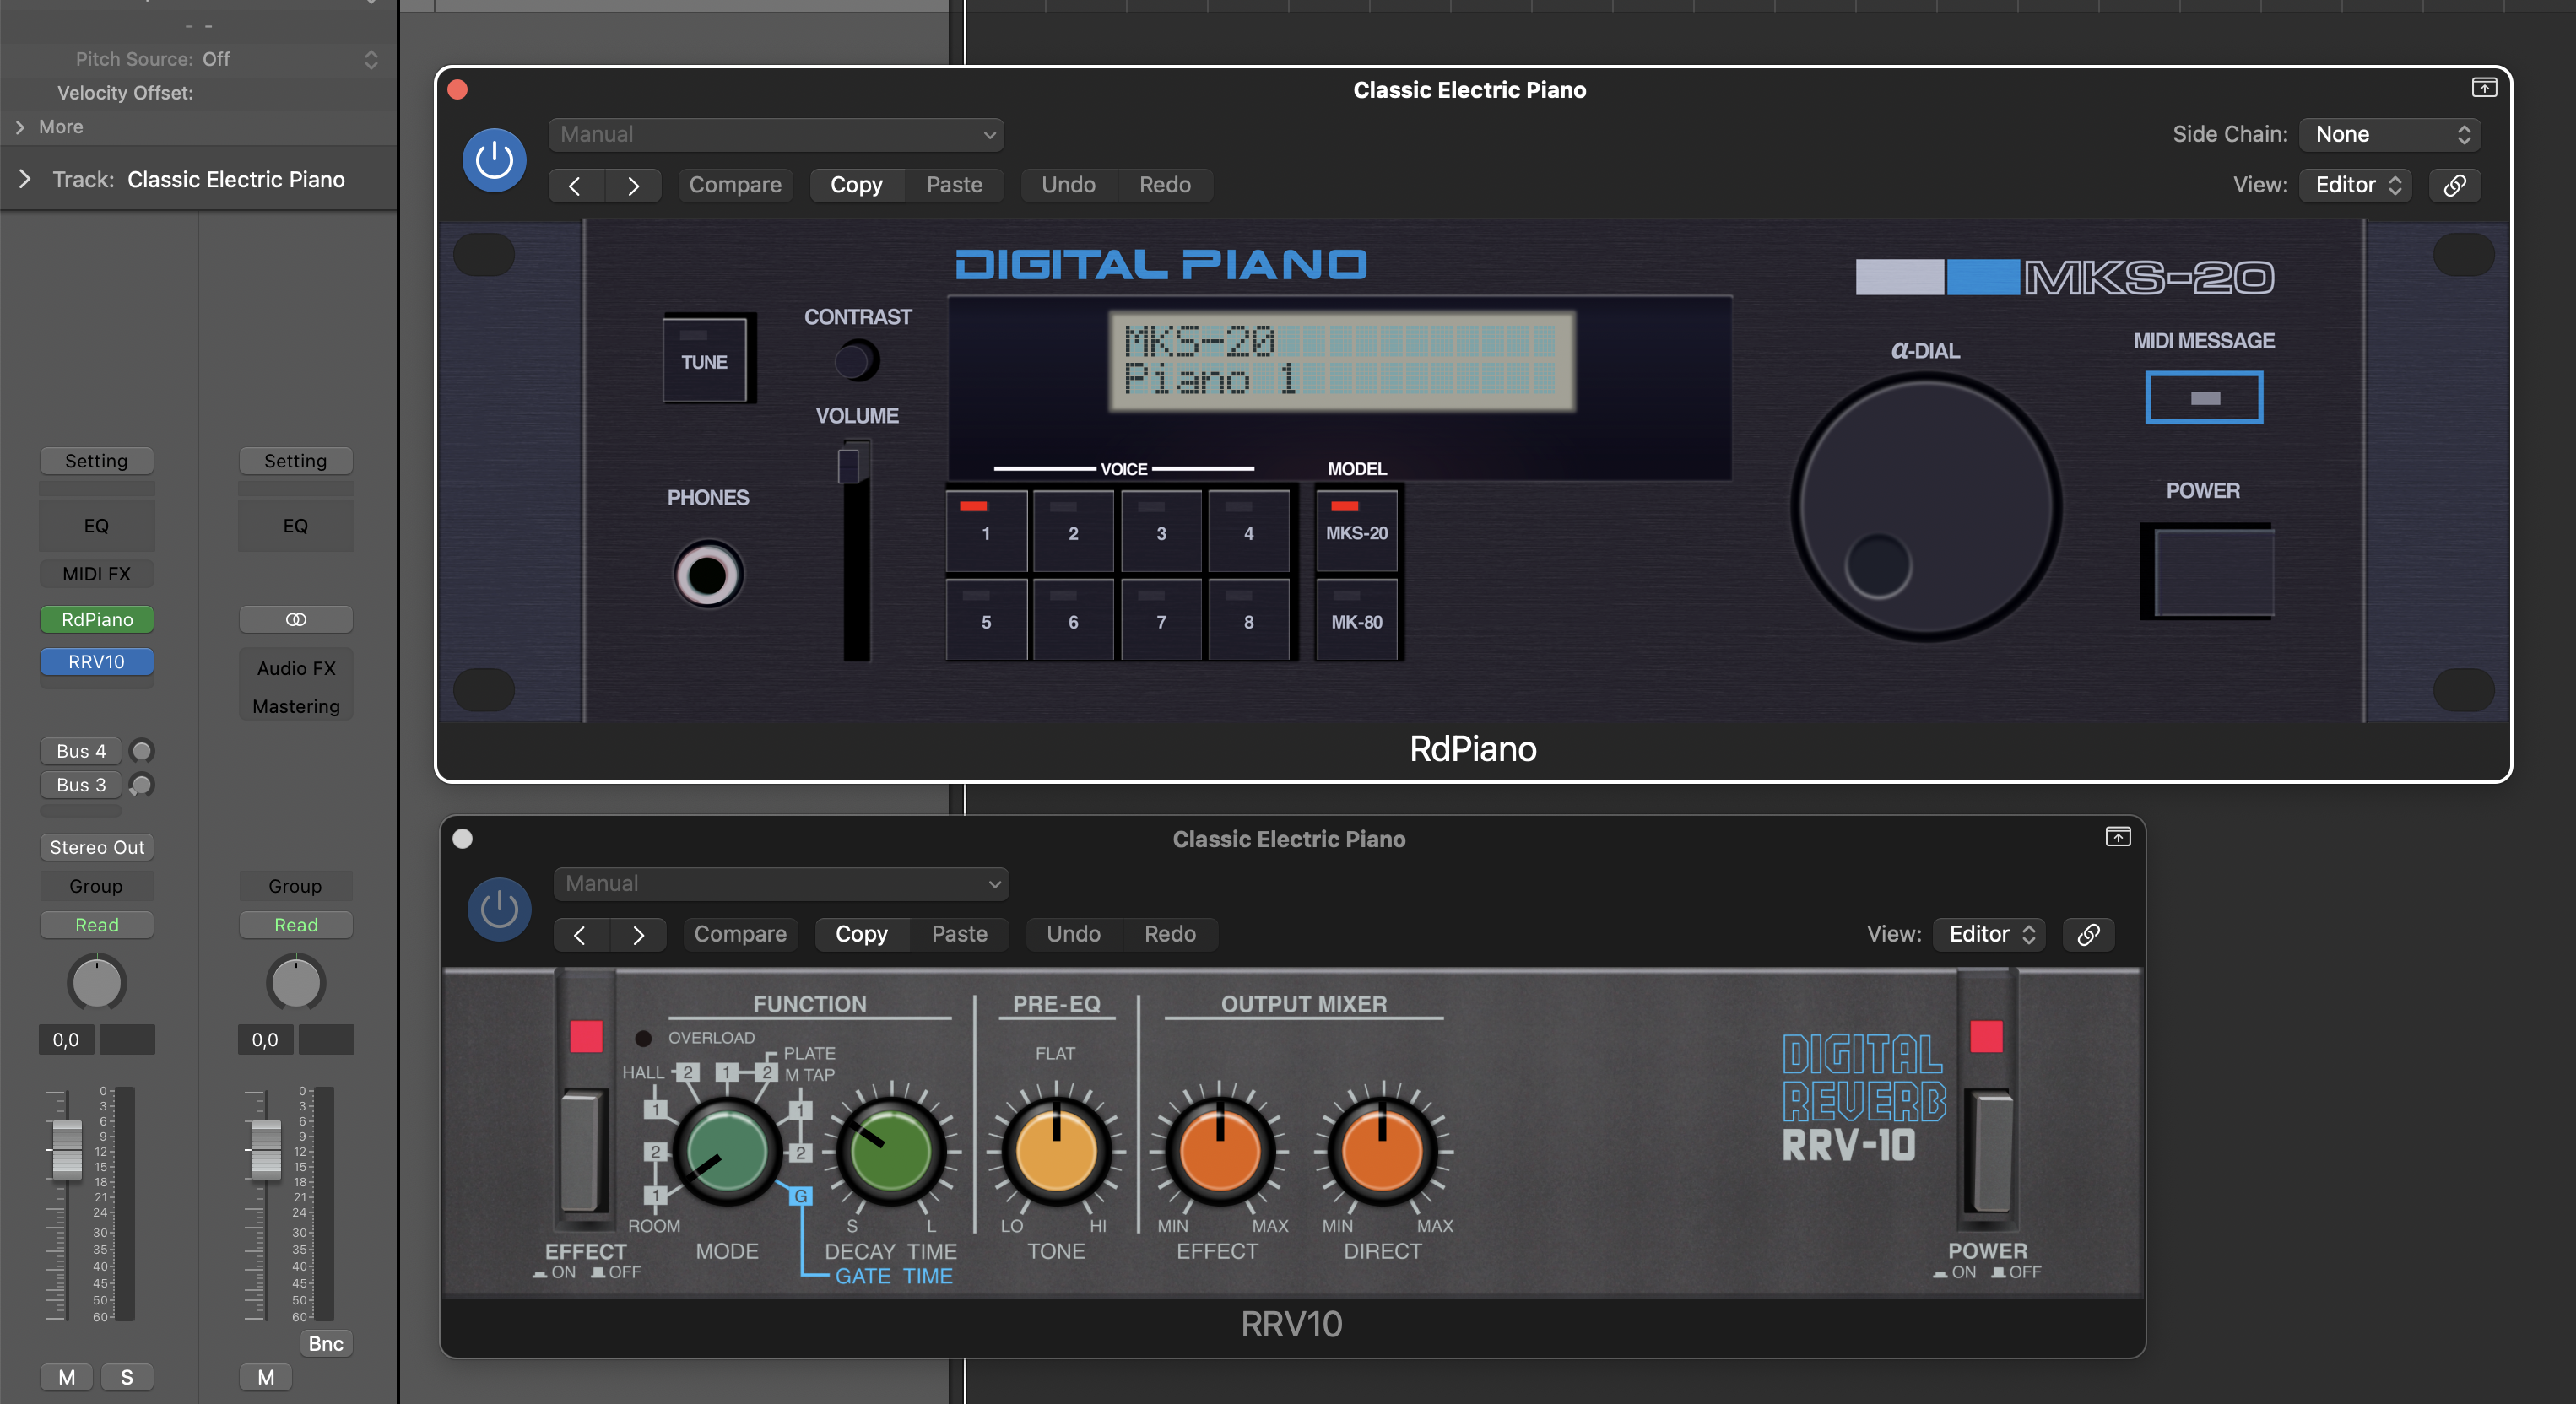Click Paste in RdPiano window

954,185
